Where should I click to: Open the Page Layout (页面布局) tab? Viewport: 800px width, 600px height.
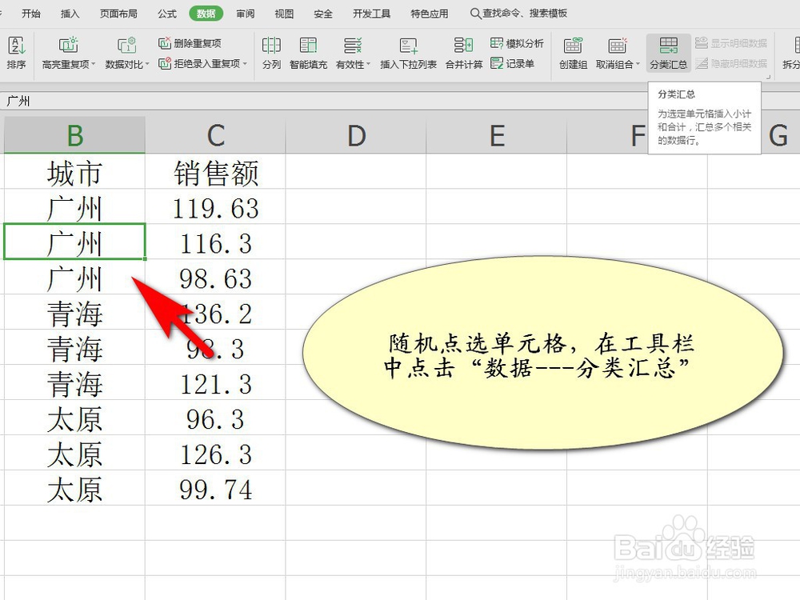pos(118,14)
